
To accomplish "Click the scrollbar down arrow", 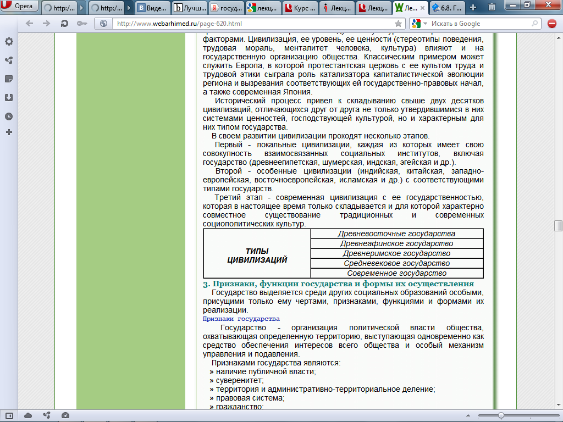I will pyautogui.click(x=559, y=405).
